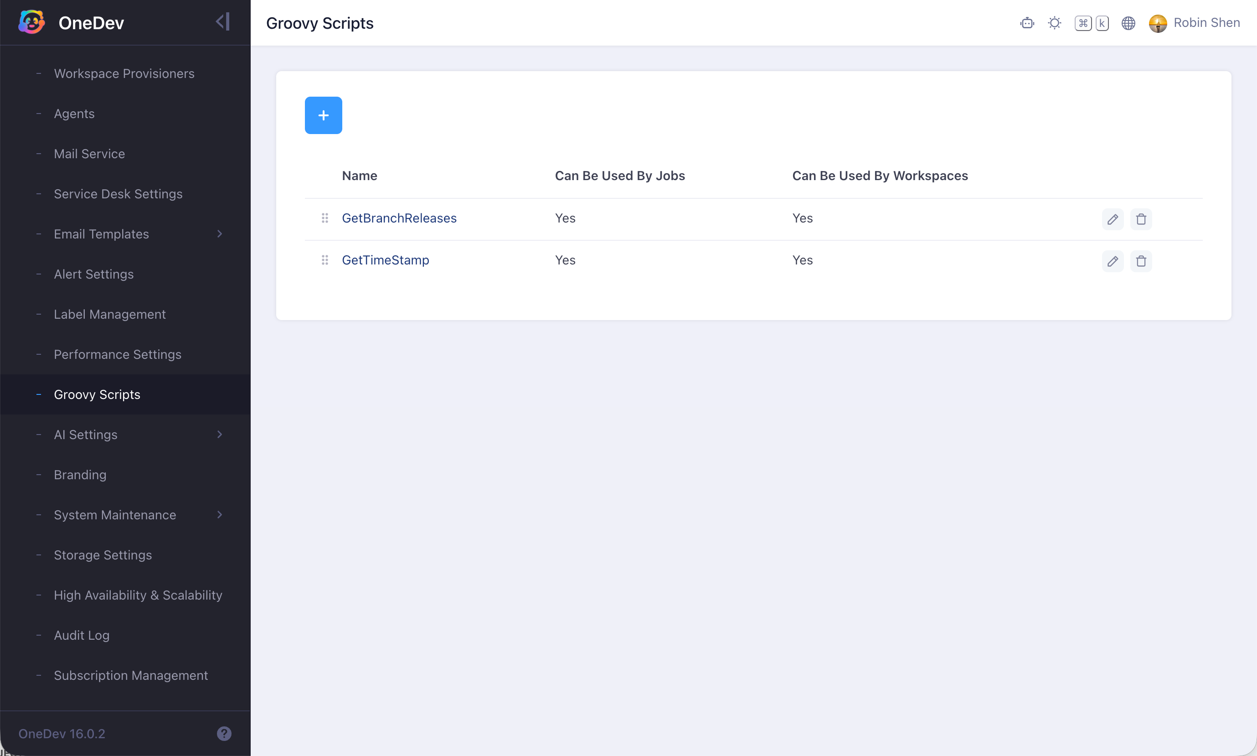
Task: Click the Groovy Scripts page title
Action: 320,23
